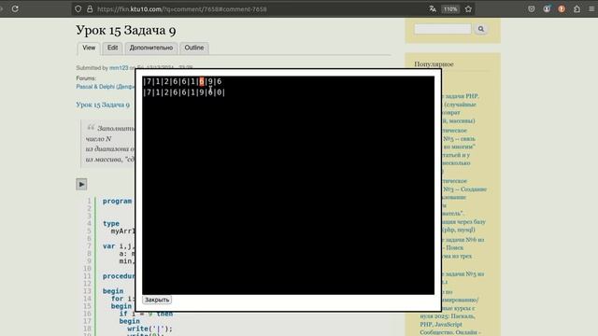Switch to the Edit tab
Screen dimensions: 598x336
(x=112, y=48)
